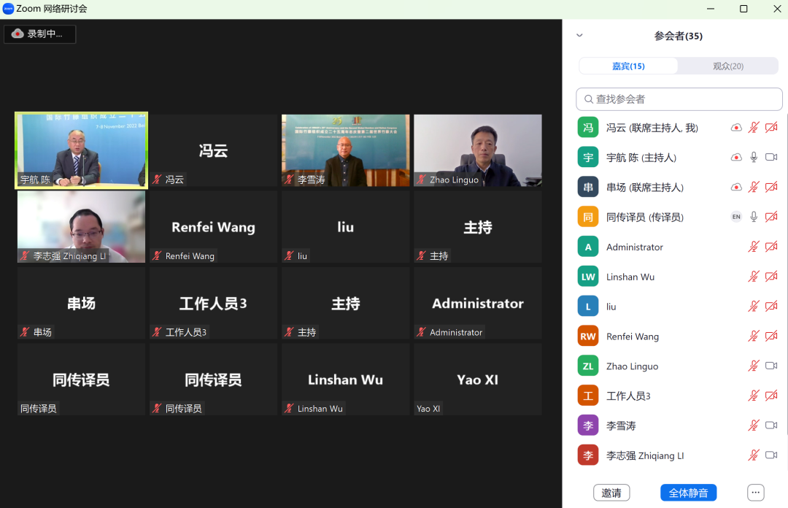Toggle the crossed-out mic for Linshan Wu
The image size is (788, 508).
(753, 276)
